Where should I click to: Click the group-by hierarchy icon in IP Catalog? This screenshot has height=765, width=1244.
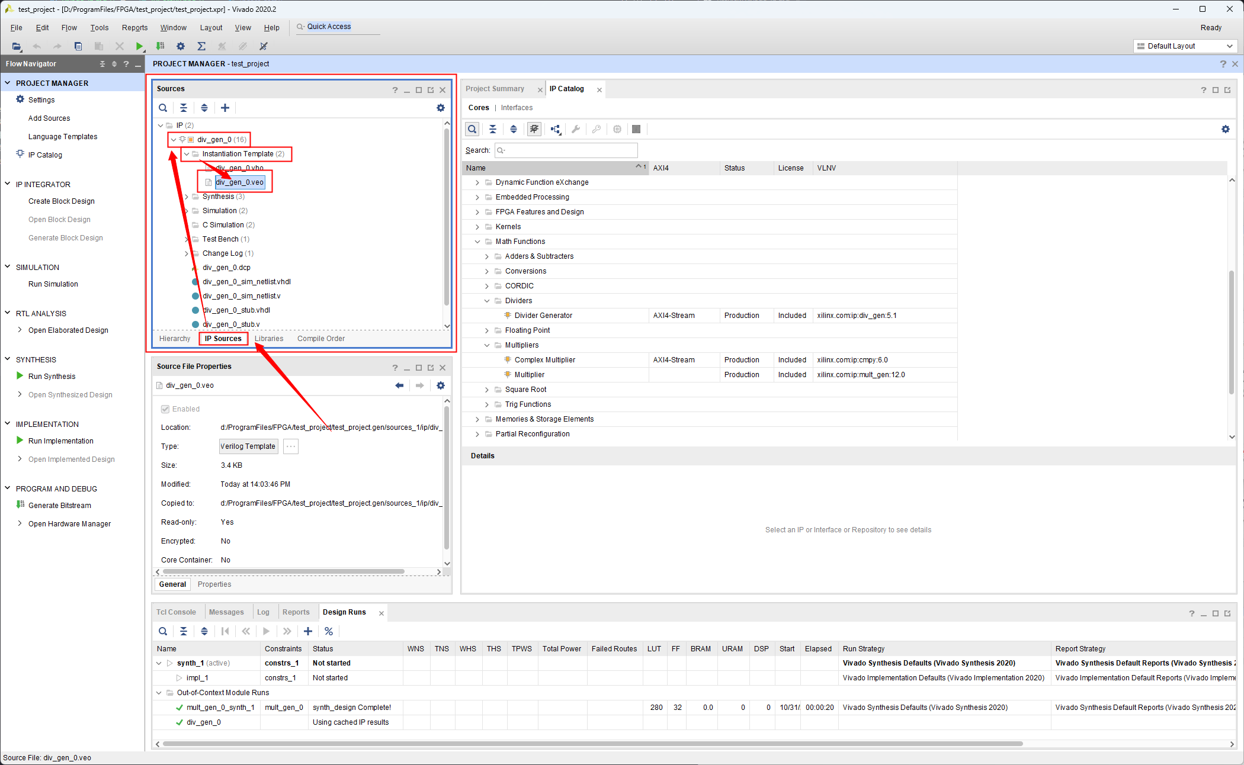click(x=556, y=129)
